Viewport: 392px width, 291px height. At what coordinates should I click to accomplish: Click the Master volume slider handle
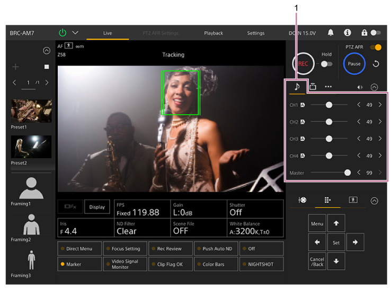[x=348, y=172]
